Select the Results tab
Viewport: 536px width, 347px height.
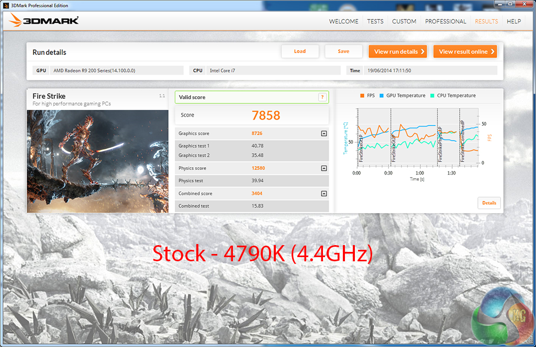486,21
